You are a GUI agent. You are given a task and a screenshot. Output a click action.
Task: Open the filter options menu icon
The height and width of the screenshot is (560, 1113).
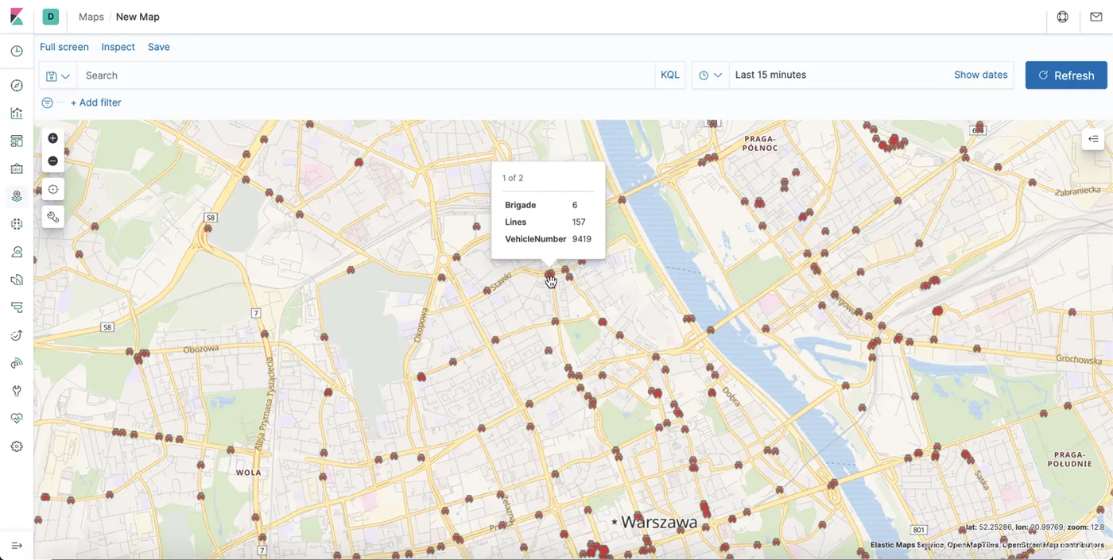[x=48, y=102]
